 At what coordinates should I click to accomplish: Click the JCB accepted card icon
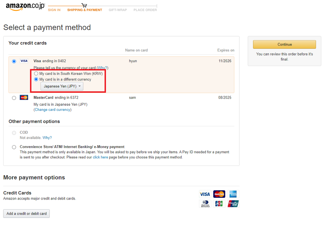click(219, 204)
